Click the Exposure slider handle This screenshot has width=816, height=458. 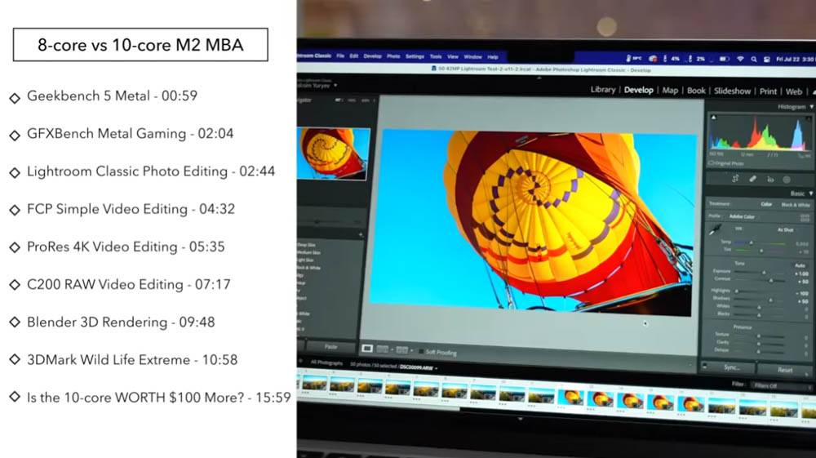(763, 272)
